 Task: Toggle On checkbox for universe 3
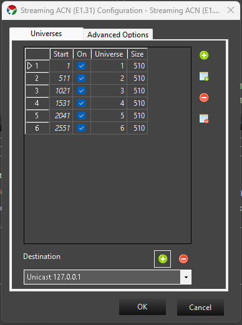pyautogui.click(x=82, y=91)
